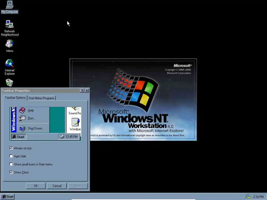Click the question mark help button in title bar

point(82,90)
